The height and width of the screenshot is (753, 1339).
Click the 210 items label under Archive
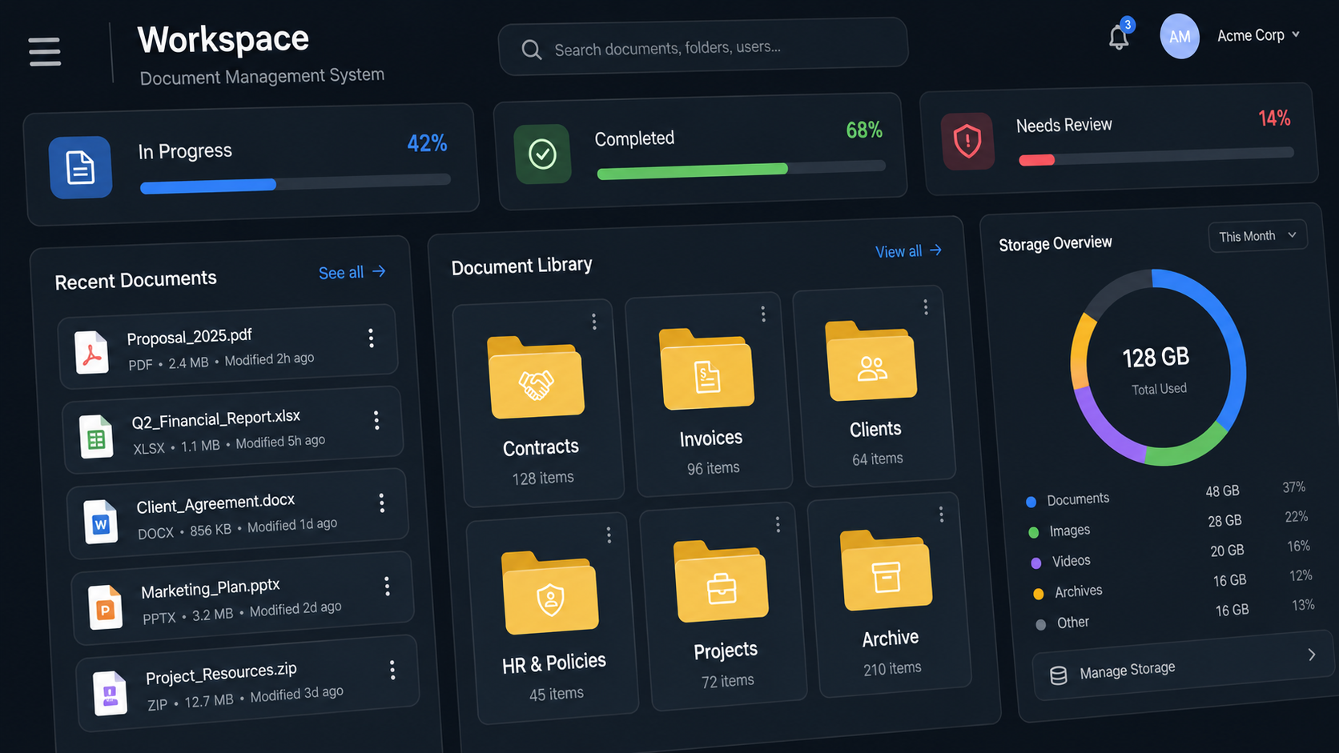tap(892, 668)
